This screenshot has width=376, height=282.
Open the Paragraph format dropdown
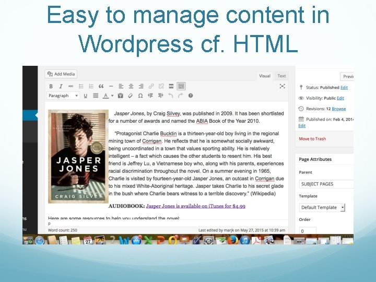pyautogui.click(x=63, y=96)
